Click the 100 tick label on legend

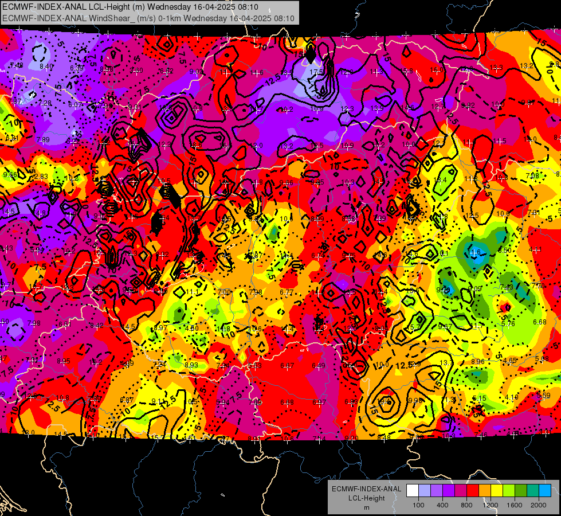pyautogui.click(x=418, y=505)
